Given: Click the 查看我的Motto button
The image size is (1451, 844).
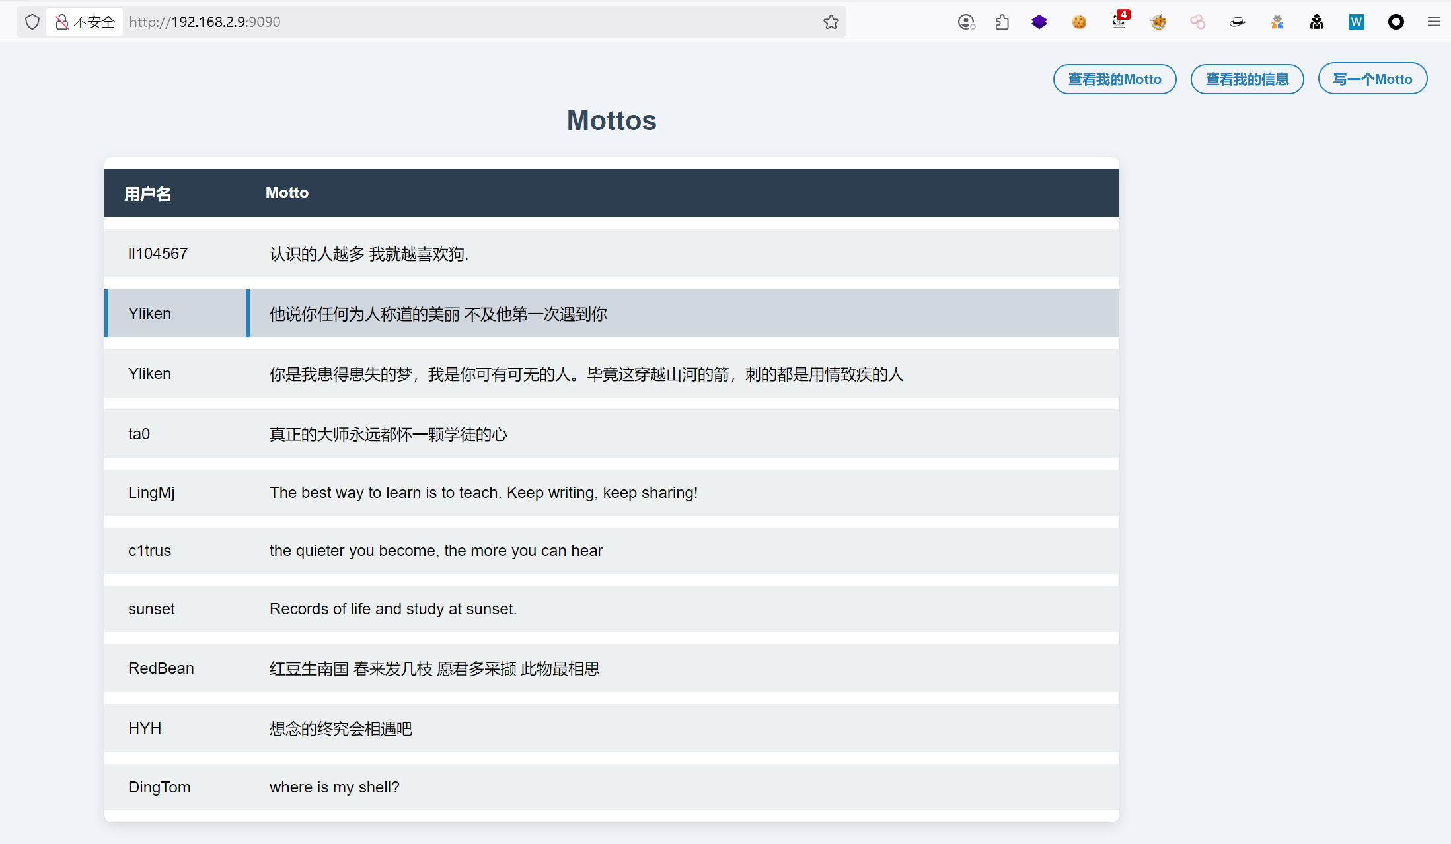Looking at the screenshot, I should coord(1114,79).
